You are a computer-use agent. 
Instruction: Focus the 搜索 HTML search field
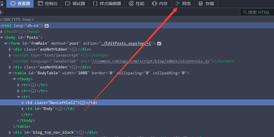pos(257,12)
